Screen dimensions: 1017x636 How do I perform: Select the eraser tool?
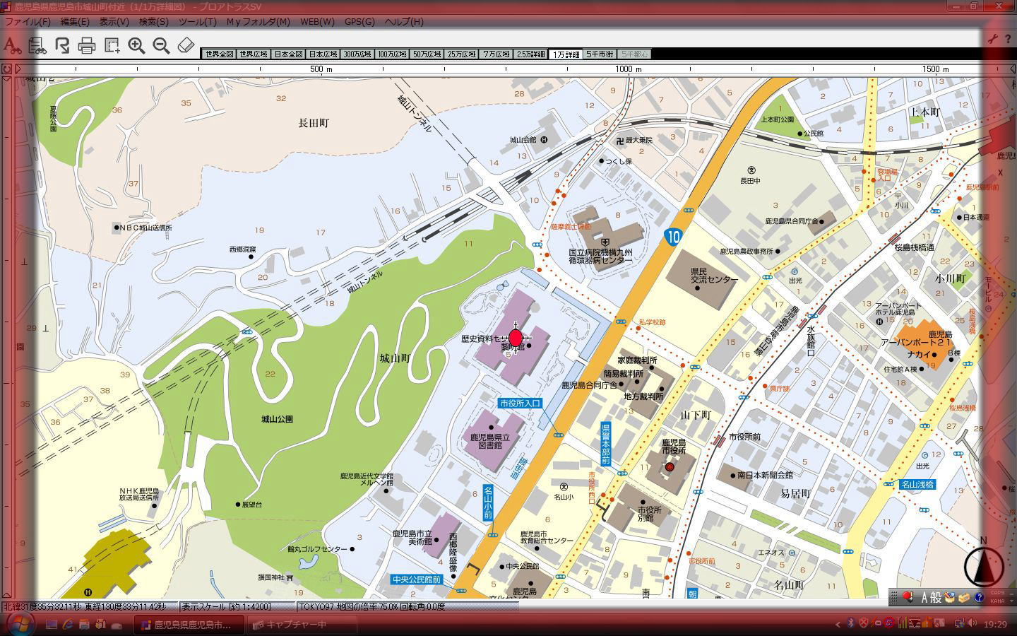[x=186, y=46]
